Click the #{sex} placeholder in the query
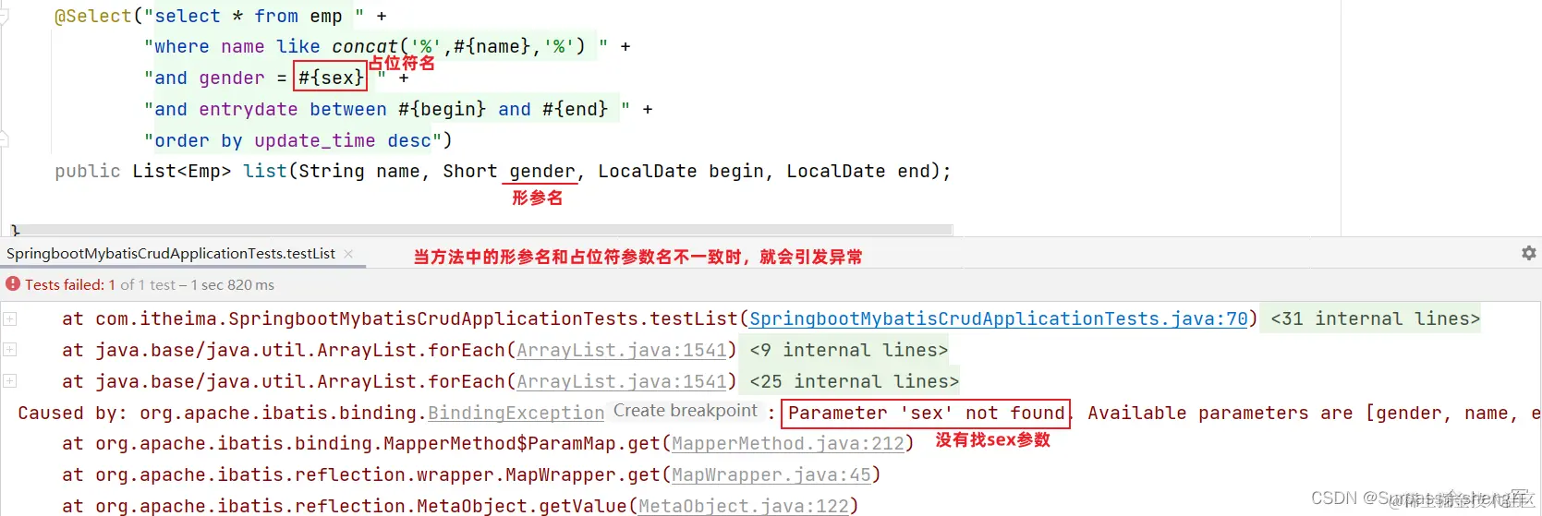 331,78
